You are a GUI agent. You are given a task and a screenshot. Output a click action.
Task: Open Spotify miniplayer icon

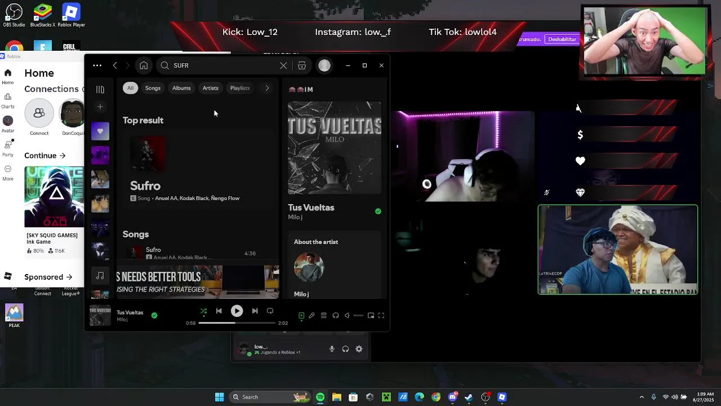pos(371,316)
